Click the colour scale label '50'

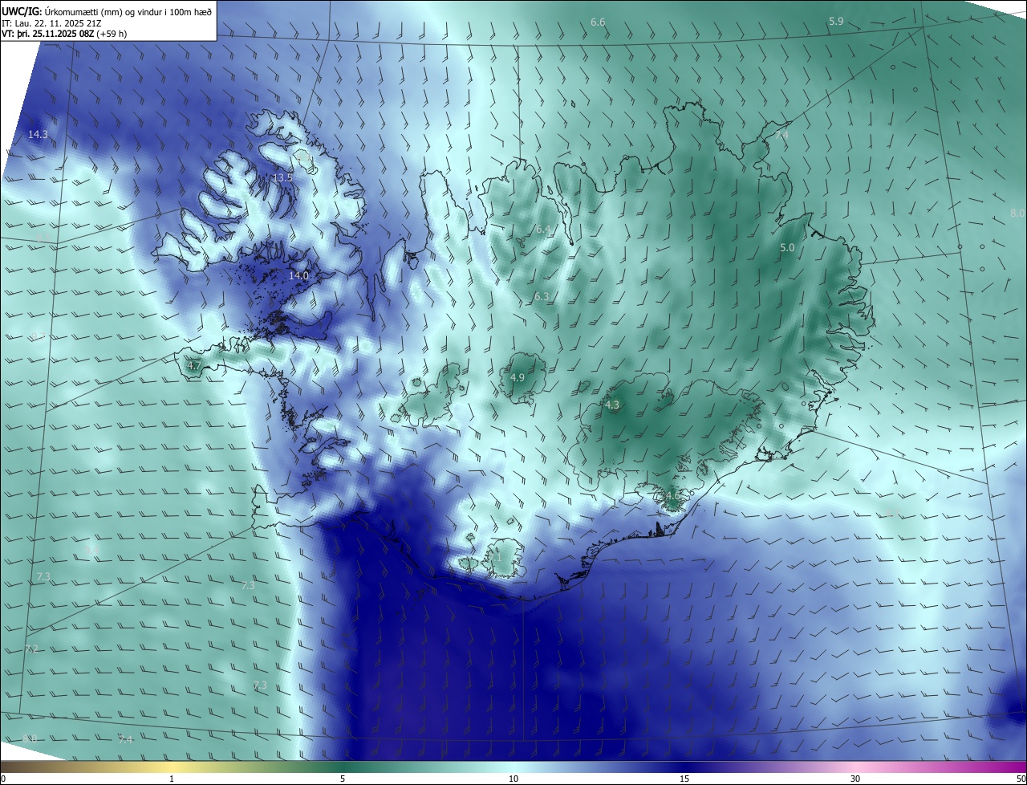click(1021, 779)
